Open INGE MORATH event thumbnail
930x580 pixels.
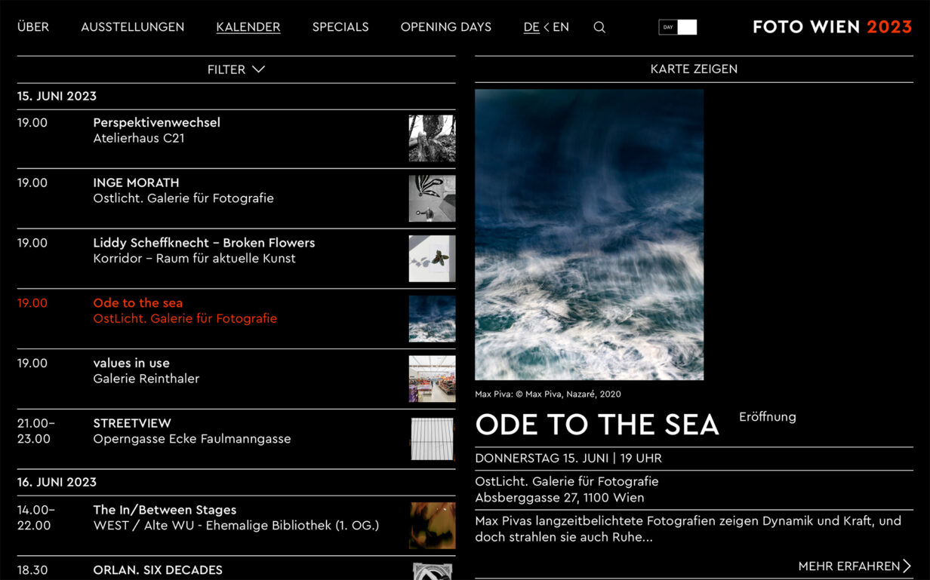[x=432, y=198]
